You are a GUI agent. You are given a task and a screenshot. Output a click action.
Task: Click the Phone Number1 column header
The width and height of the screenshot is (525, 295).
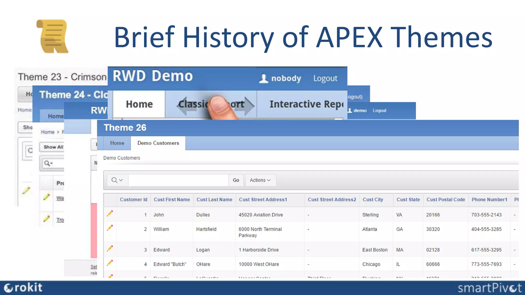(x=490, y=200)
